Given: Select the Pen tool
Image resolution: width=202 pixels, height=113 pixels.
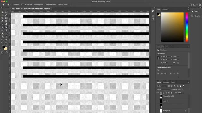Looking at the screenshot, I should pyautogui.click(x=6, y=34).
